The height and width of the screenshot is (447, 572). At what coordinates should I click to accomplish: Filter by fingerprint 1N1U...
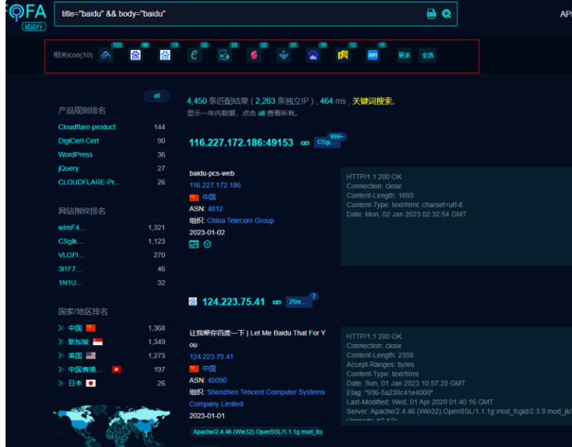coord(70,283)
